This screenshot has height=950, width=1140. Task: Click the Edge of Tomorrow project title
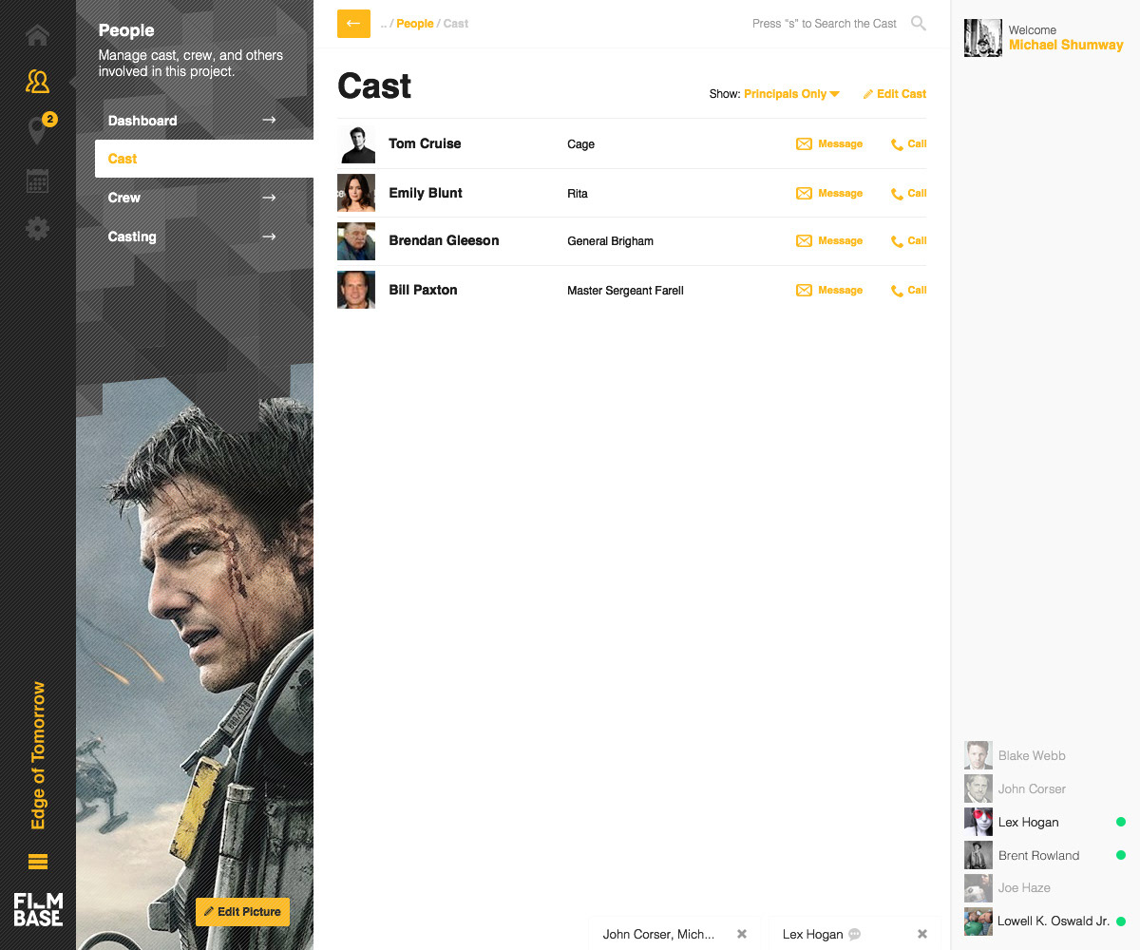[38, 755]
